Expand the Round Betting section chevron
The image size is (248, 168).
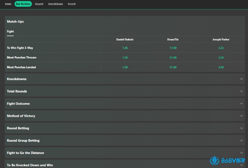pos(241,128)
